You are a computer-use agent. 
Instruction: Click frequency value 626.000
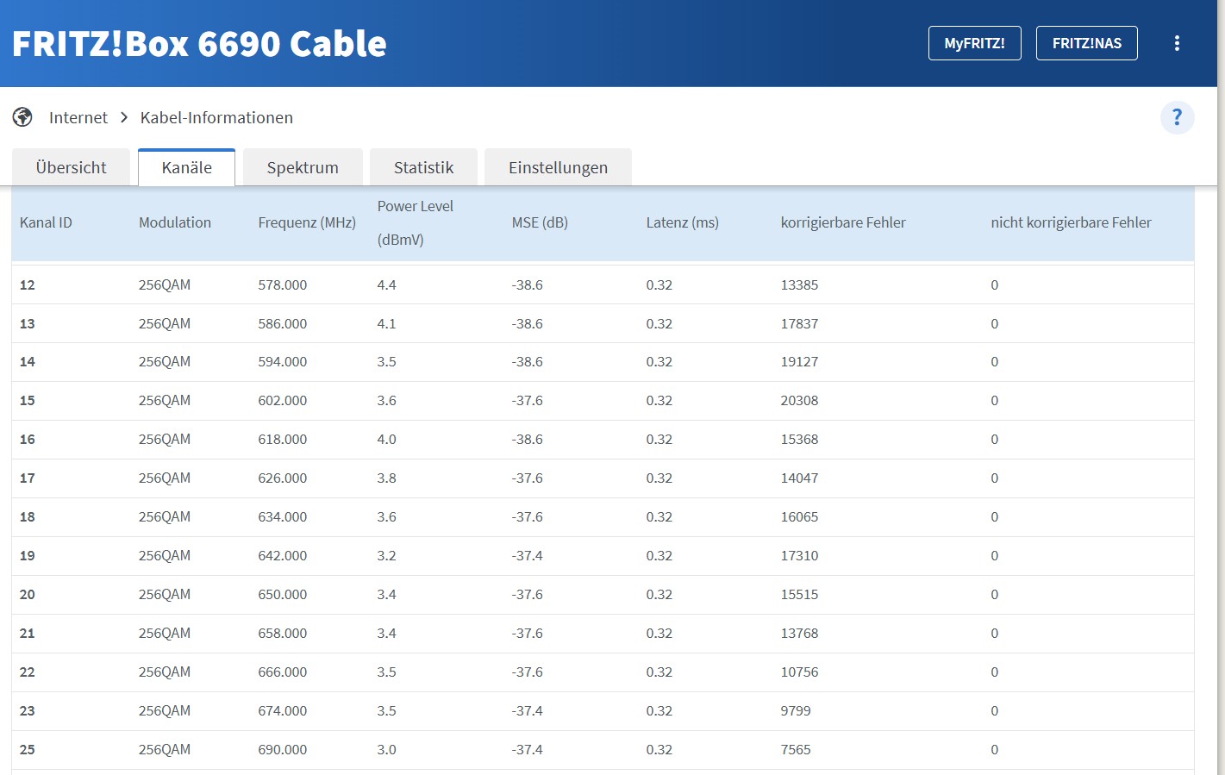[x=282, y=478]
